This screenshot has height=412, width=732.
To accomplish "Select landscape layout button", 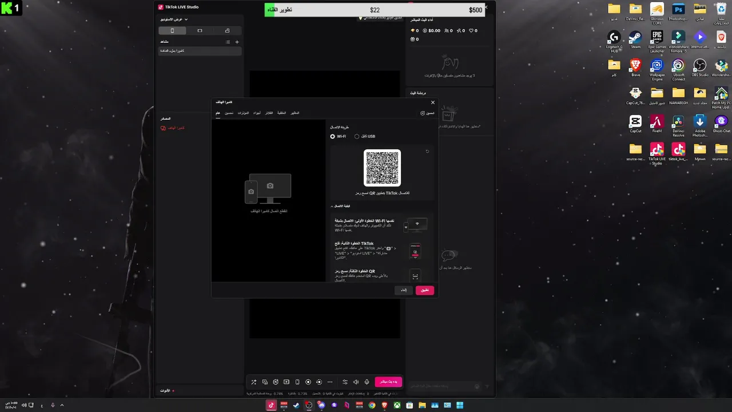I will click(x=200, y=30).
